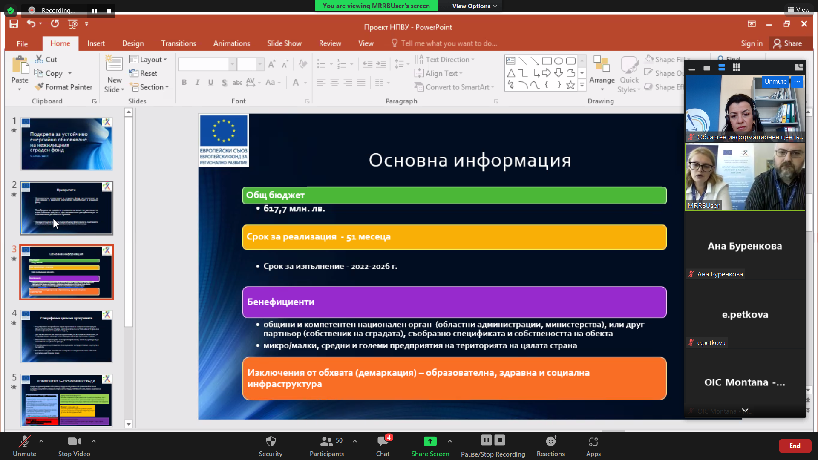Open Quick Styles gallery

pyautogui.click(x=629, y=74)
